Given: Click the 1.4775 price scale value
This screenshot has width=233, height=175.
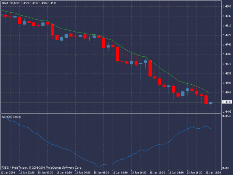Looking at the screenshot, I should 227,35.
